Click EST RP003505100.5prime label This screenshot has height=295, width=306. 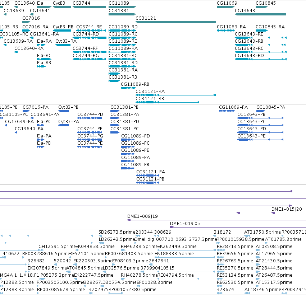[60, 282]
